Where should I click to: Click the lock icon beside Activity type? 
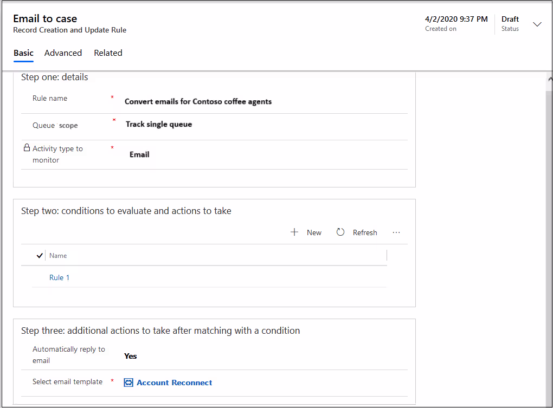pyautogui.click(x=27, y=147)
